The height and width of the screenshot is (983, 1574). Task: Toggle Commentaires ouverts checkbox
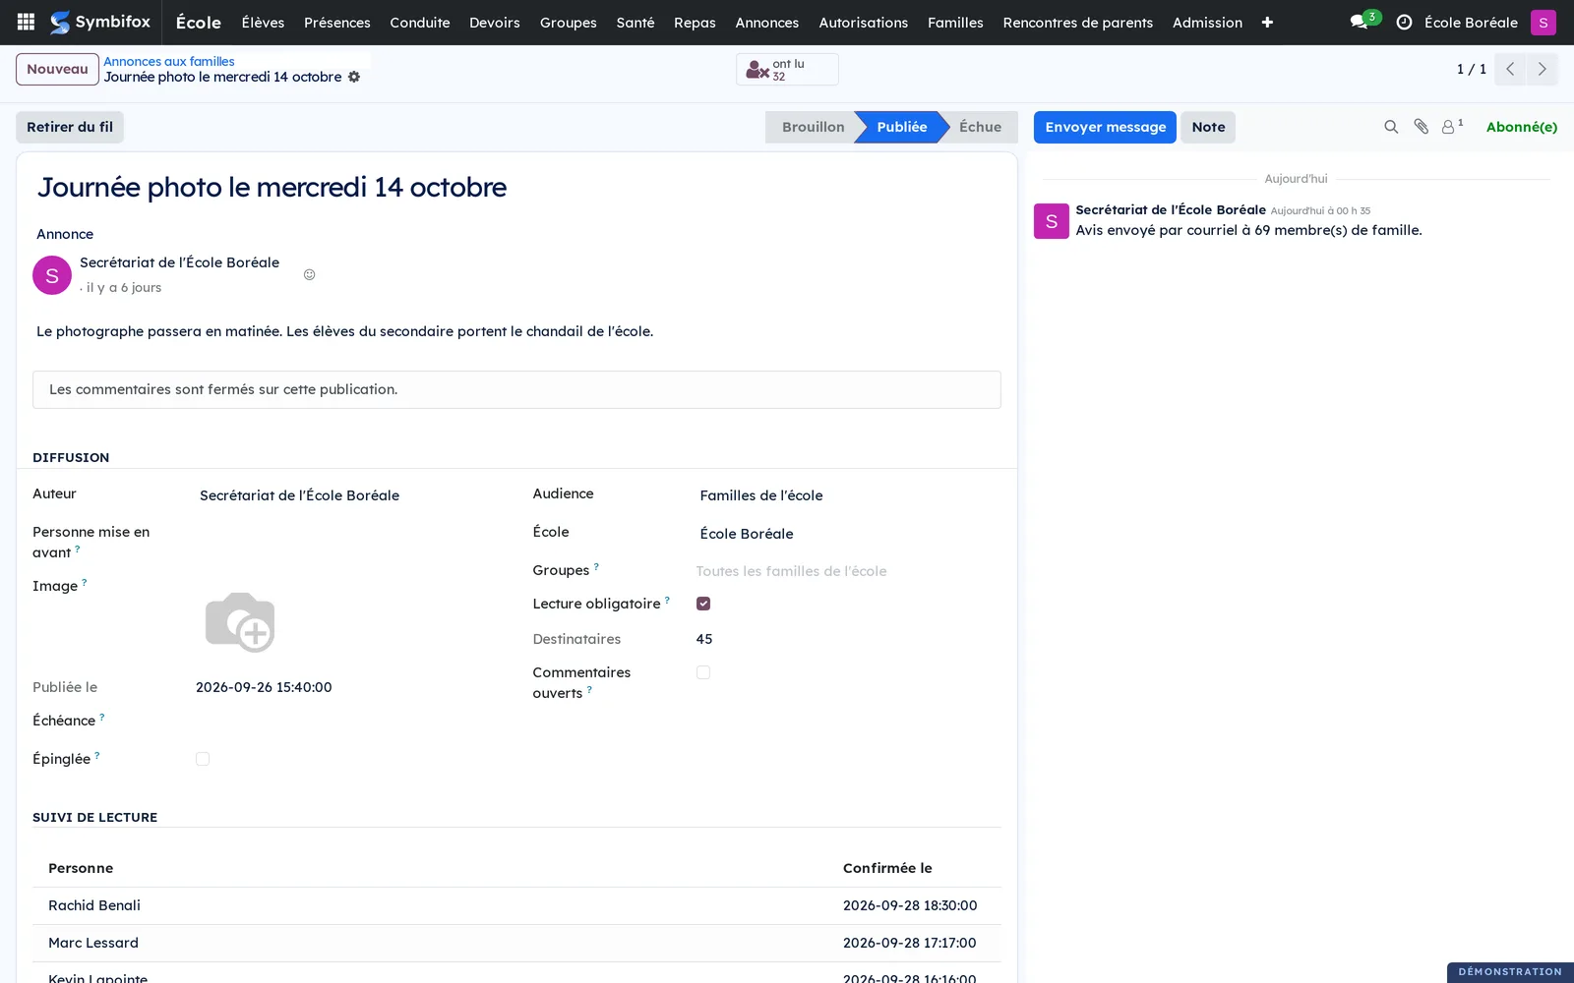[x=703, y=672]
